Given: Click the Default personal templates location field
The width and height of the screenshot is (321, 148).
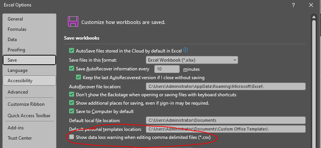Looking at the screenshot, I should [226, 129].
